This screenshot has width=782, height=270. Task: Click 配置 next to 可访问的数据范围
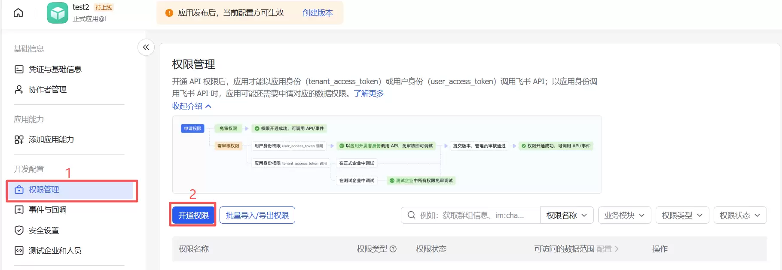[607, 249]
